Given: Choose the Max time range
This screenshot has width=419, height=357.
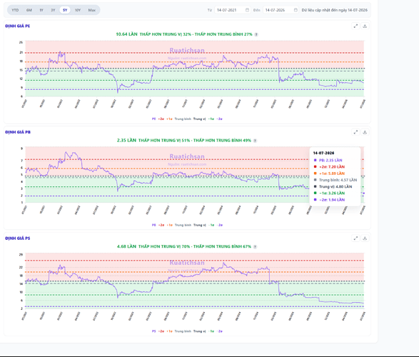Looking at the screenshot, I should [x=91, y=10].
